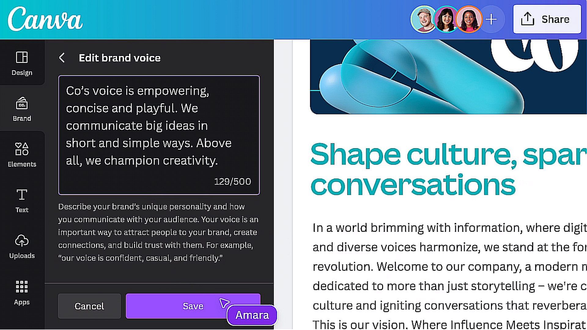Image resolution: width=587 pixels, height=330 pixels.
Task: Click the back arrow in Edit brand voice
Action: [x=62, y=58]
